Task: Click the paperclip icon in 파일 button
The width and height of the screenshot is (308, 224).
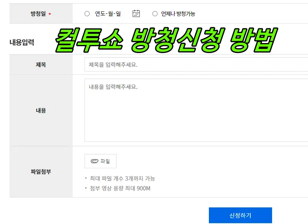Action: [94, 161]
